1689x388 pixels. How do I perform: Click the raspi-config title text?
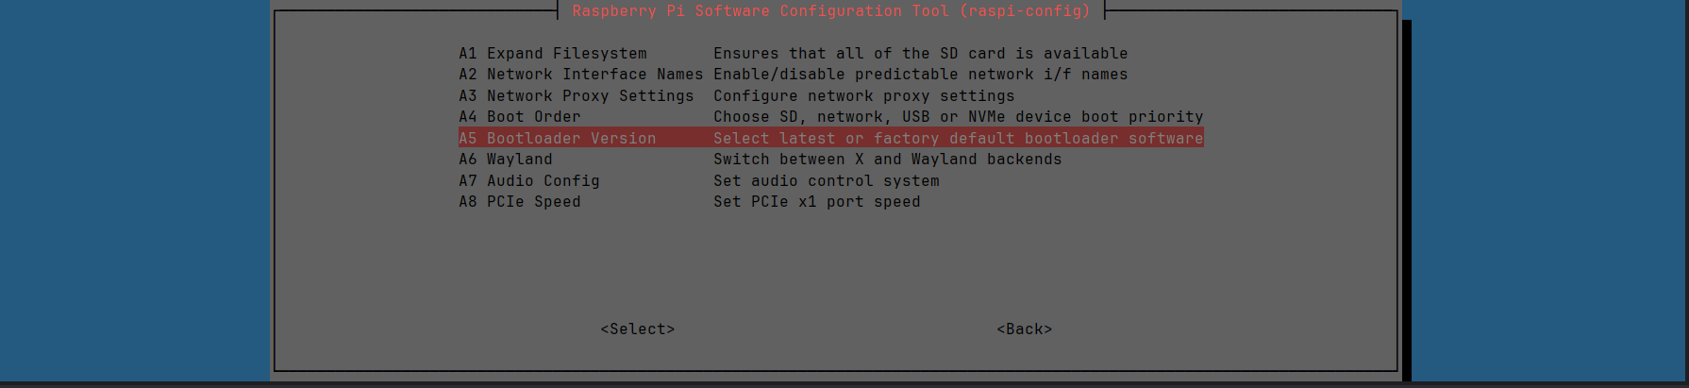(830, 11)
